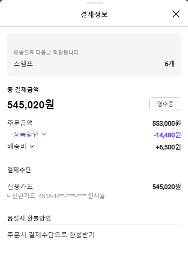Viewport: 188px width, 265px height.
Task: Click the 결제정보 header title
Action: [x=94, y=14]
